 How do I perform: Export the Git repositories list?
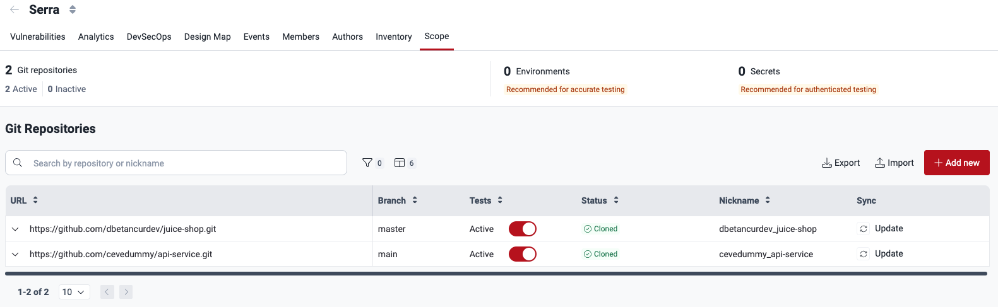[x=841, y=163]
